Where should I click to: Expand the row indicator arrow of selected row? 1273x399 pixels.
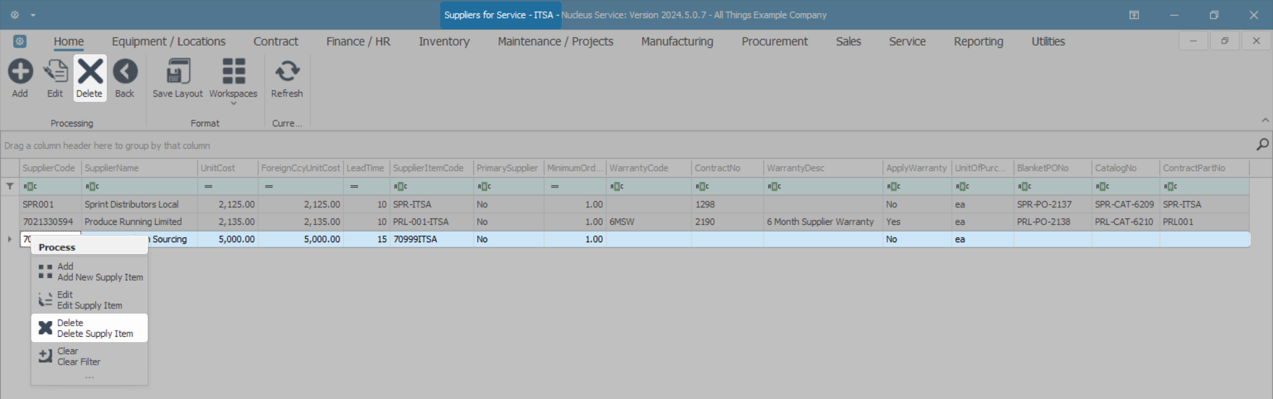(x=9, y=239)
